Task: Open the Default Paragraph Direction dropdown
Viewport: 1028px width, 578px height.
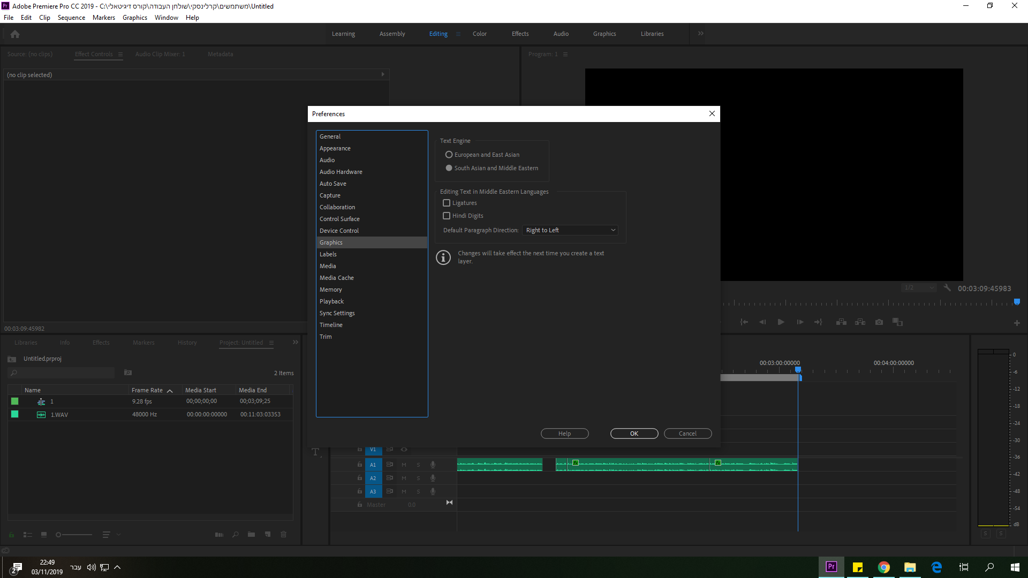Action: tap(570, 230)
